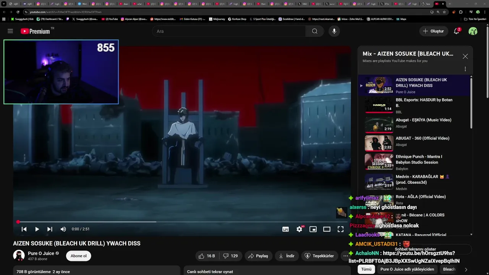Like the video, 16 B
This screenshot has height=275, width=489.
pos(207,256)
